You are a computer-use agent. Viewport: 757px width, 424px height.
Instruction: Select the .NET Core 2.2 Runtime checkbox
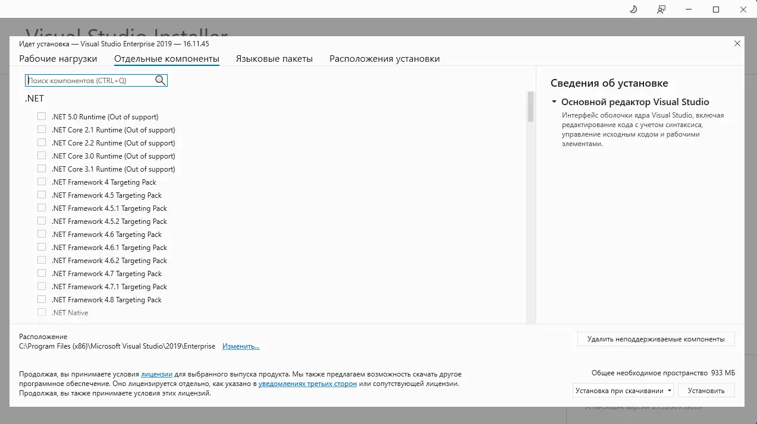coord(42,143)
